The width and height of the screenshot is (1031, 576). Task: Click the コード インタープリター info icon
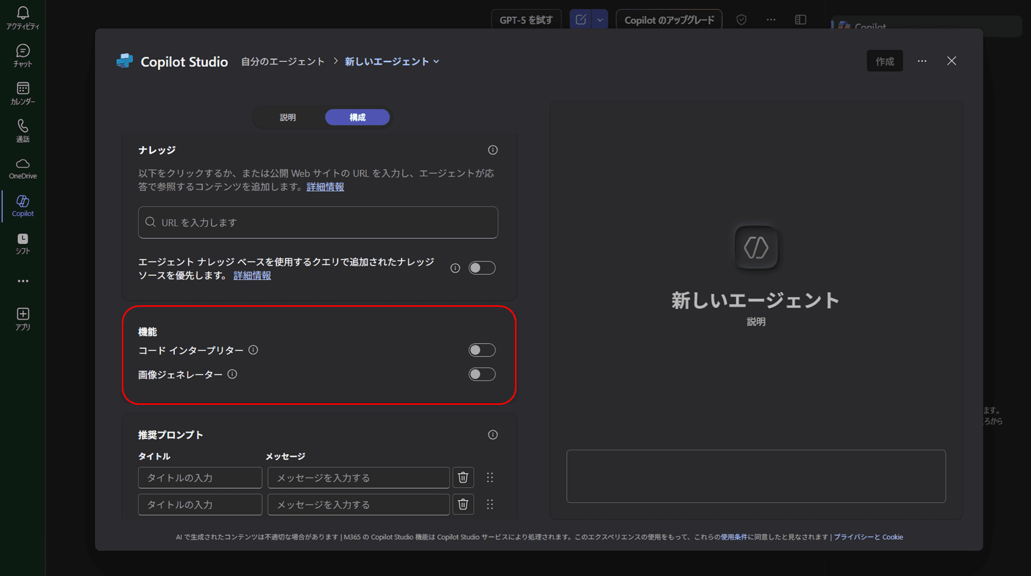point(253,350)
